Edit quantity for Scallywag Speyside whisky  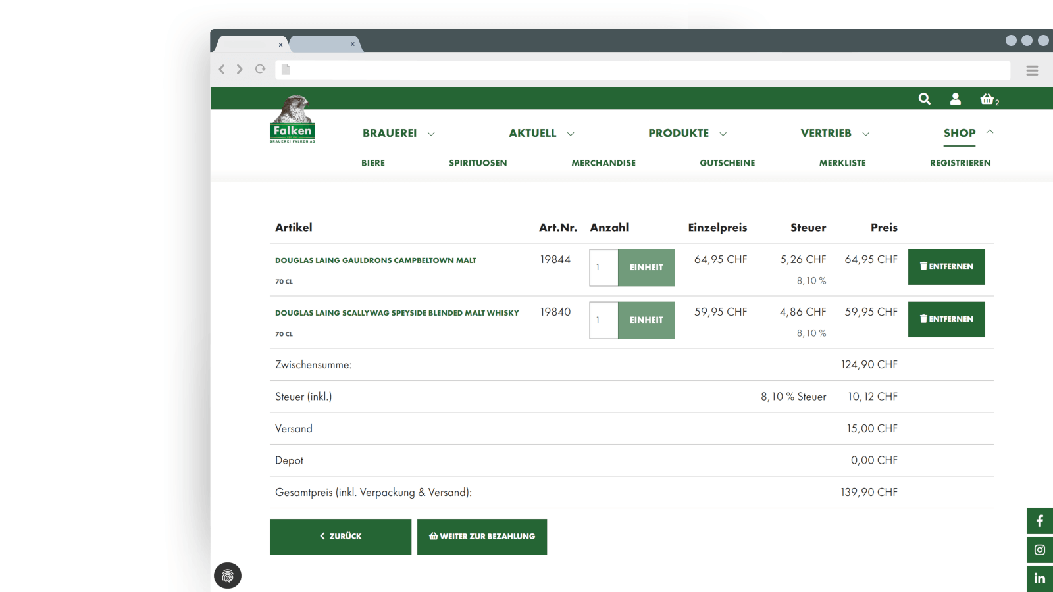coord(604,320)
